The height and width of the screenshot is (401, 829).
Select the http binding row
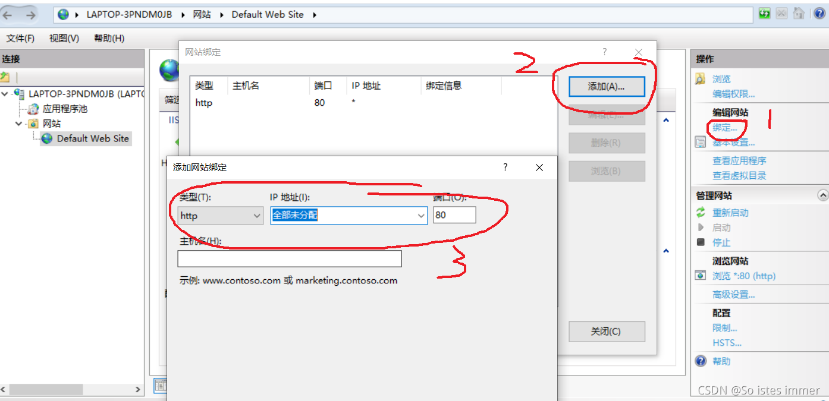point(373,103)
